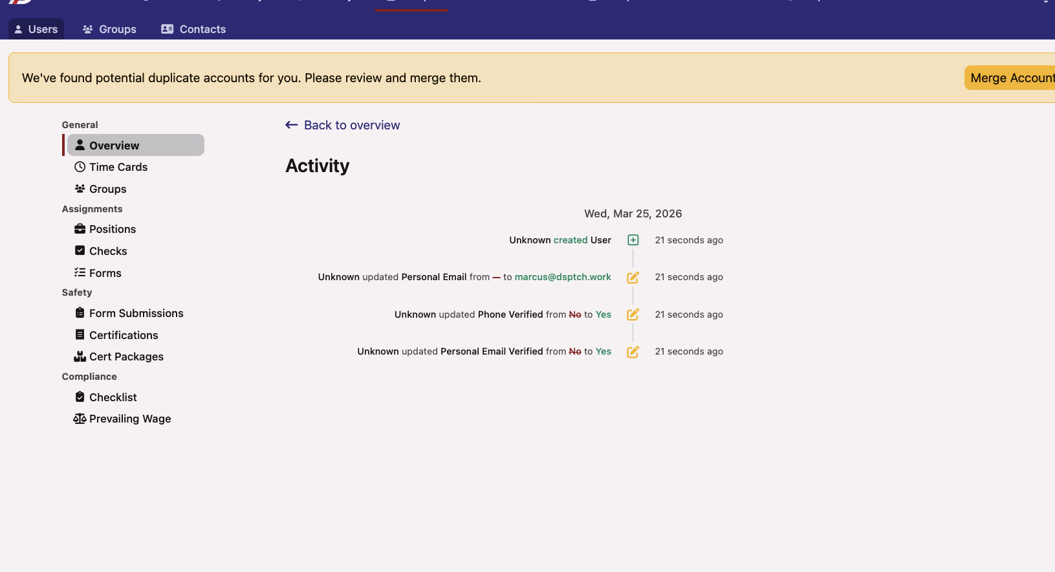1055x572 pixels.
Task: Click the edit icon for Personal Email Verified
Action: point(633,351)
